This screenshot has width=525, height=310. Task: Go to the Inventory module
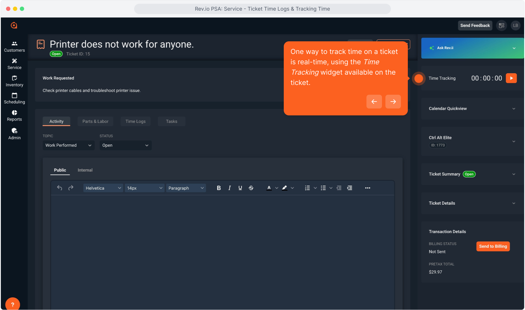[x=14, y=81]
